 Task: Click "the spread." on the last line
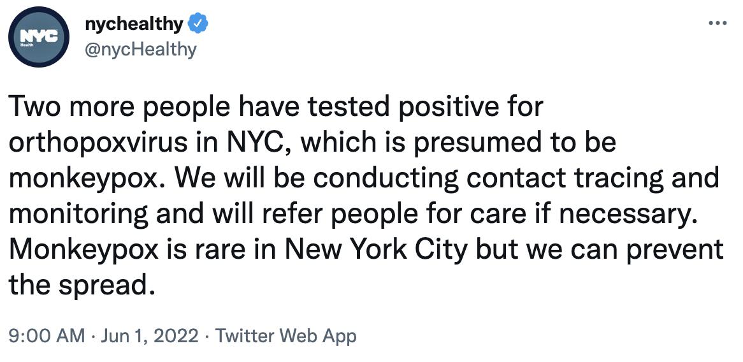tap(82, 284)
